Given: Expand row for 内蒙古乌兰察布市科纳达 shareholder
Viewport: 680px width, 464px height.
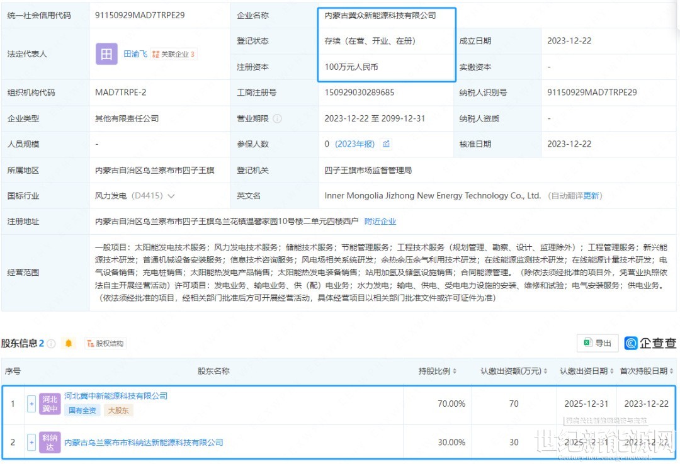Looking at the screenshot, I should [x=31, y=442].
